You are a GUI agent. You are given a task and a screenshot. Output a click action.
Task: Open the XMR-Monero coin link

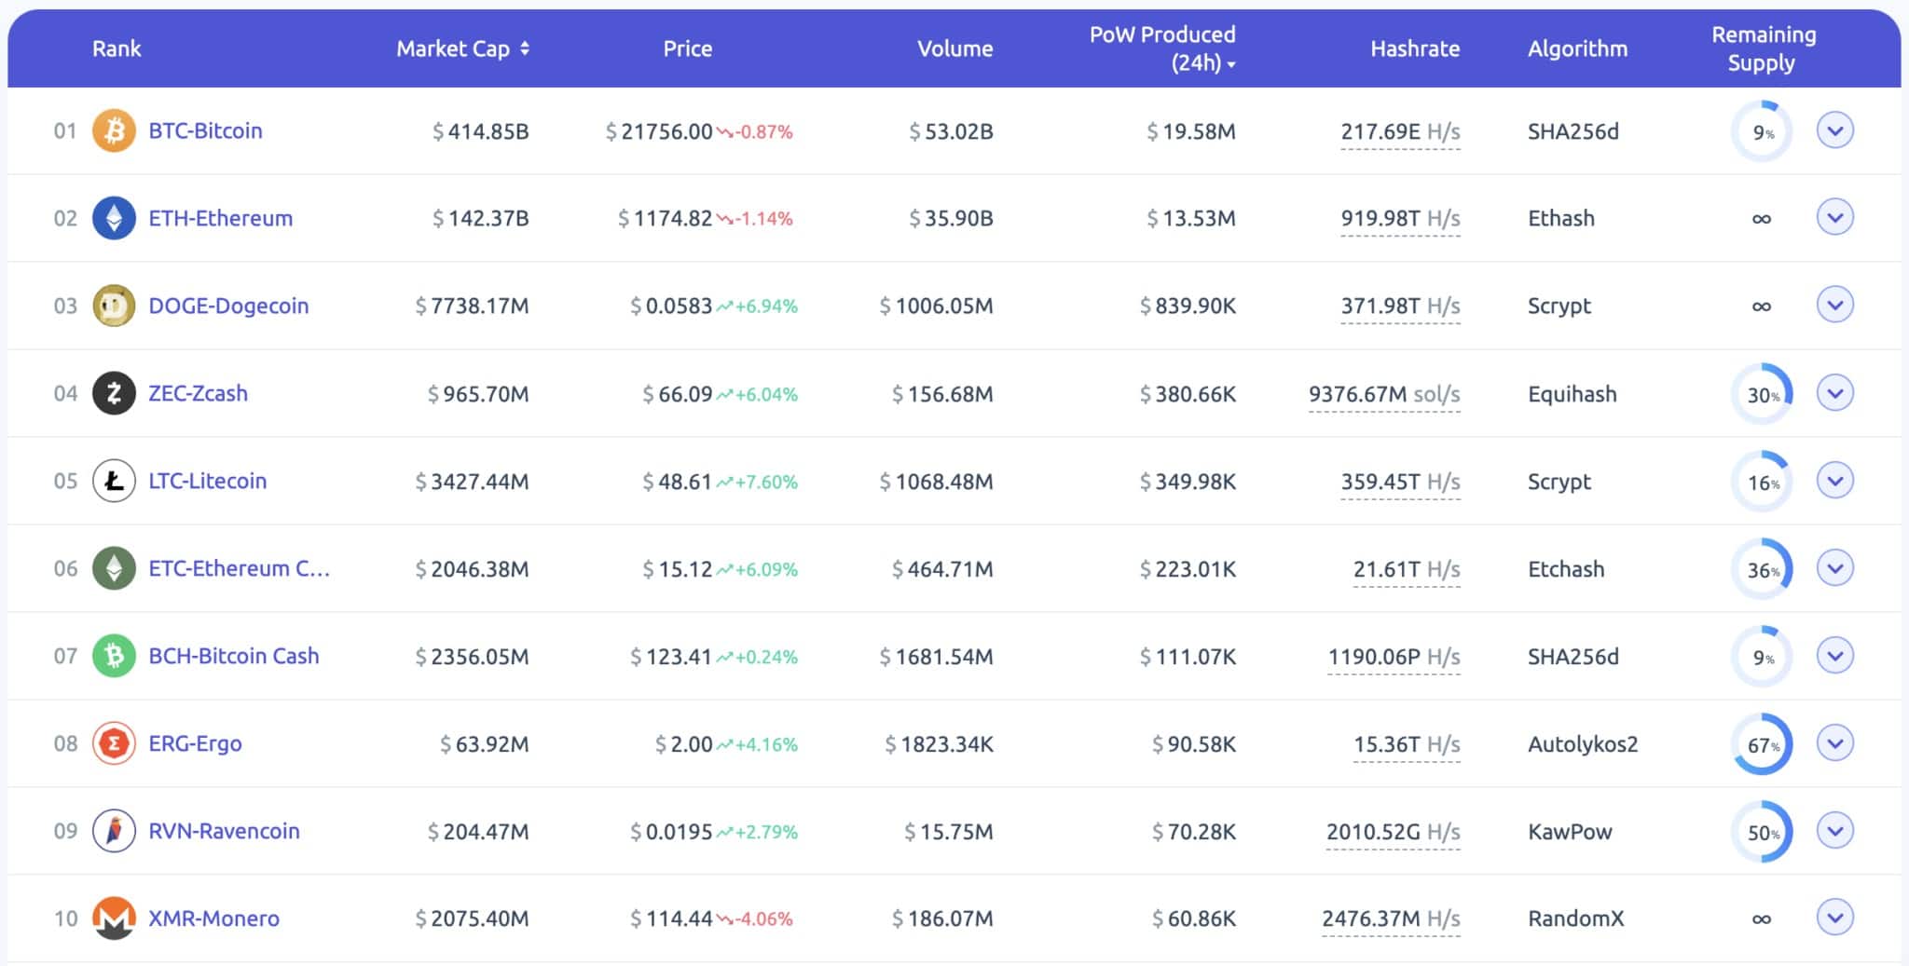(x=214, y=918)
